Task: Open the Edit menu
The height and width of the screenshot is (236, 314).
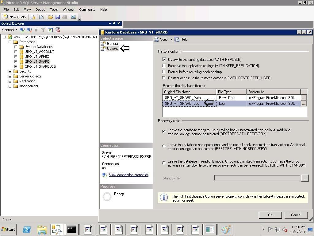Action: tap(16, 10)
